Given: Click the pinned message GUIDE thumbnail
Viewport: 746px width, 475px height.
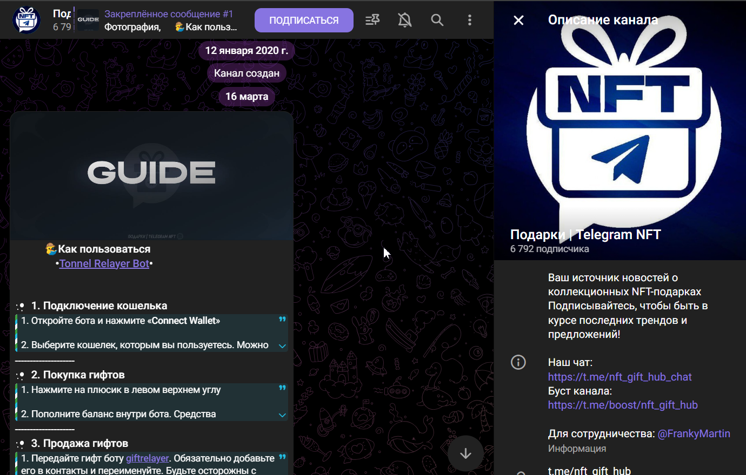Looking at the screenshot, I should tap(88, 20).
